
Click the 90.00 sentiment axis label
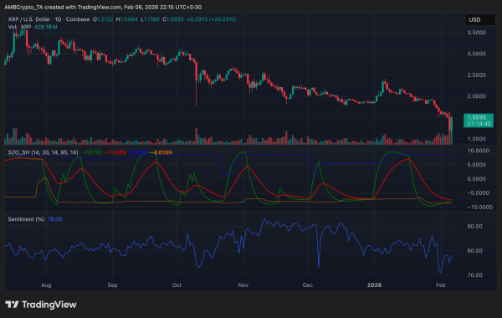474,227
